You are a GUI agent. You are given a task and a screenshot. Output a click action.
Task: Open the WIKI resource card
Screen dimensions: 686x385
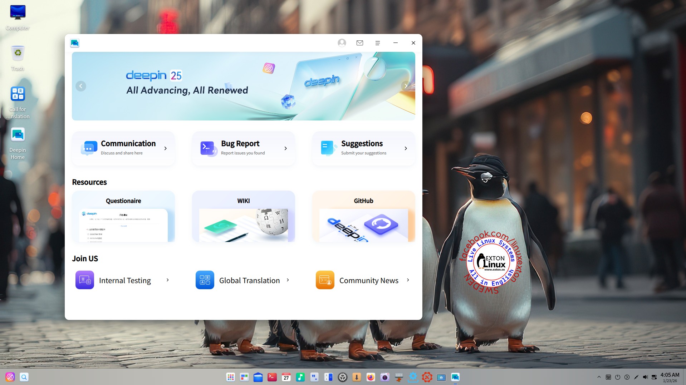tap(243, 217)
